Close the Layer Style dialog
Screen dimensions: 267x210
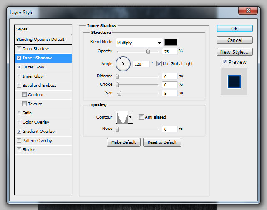click(x=248, y=10)
